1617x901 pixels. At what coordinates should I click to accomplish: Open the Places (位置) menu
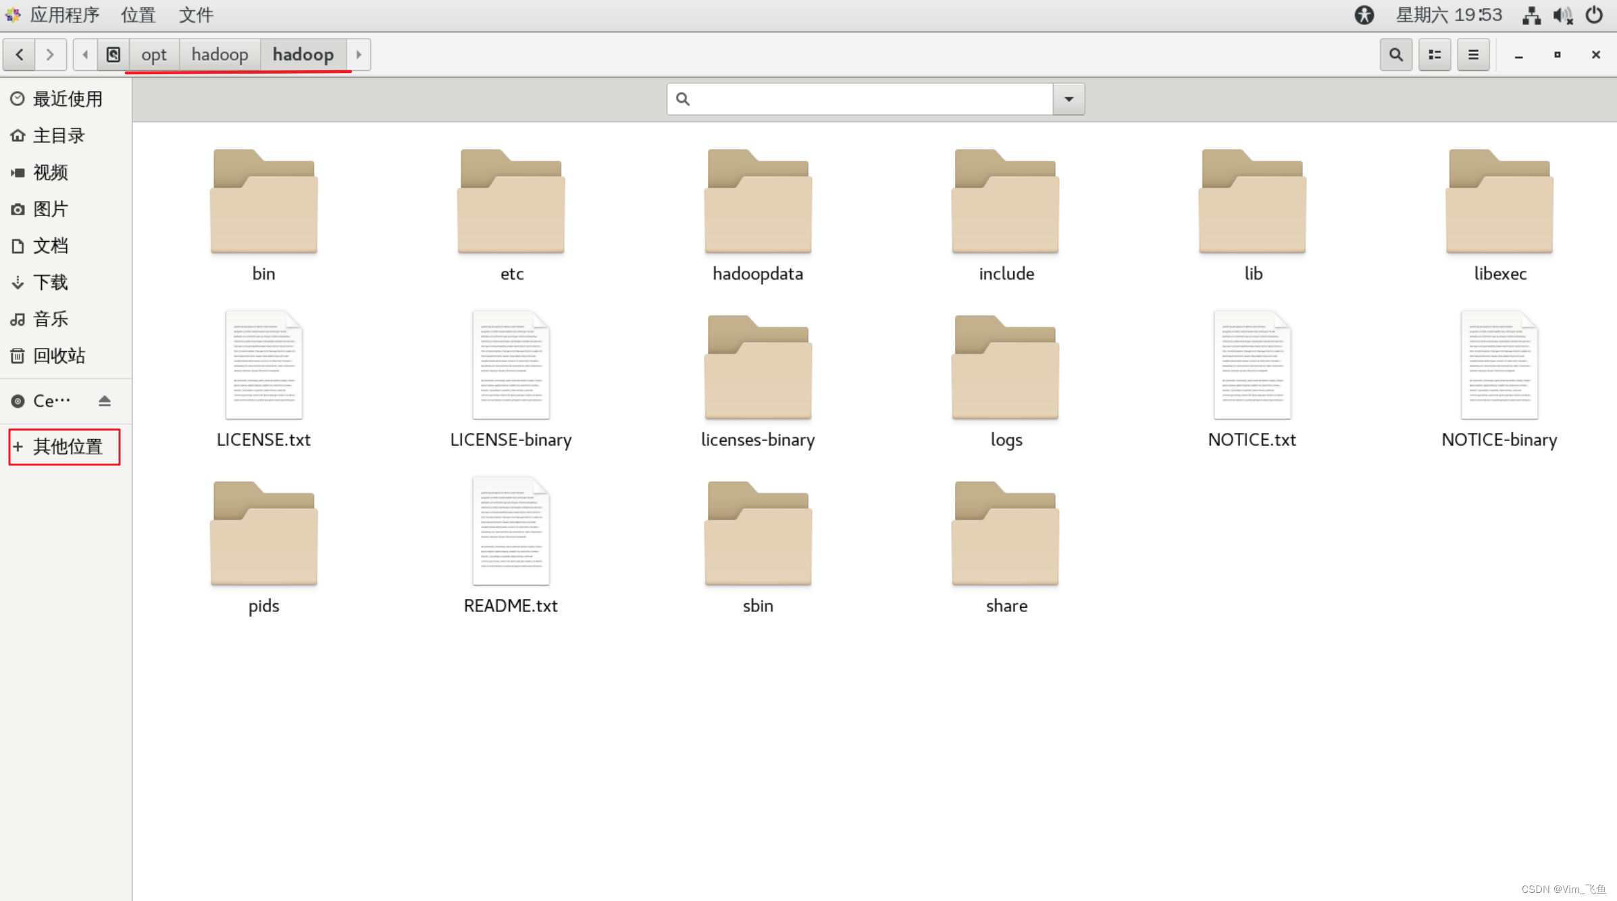pyautogui.click(x=138, y=15)
